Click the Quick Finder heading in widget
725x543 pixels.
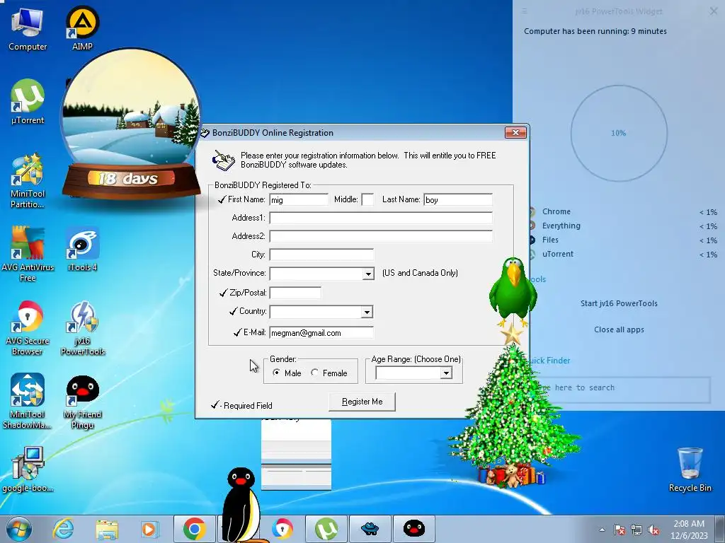[x=549, y=361]
